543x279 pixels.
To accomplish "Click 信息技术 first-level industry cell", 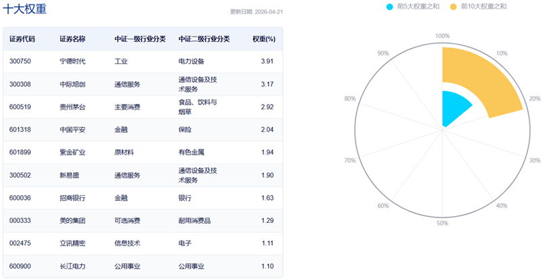I will [x=127, y=243].
